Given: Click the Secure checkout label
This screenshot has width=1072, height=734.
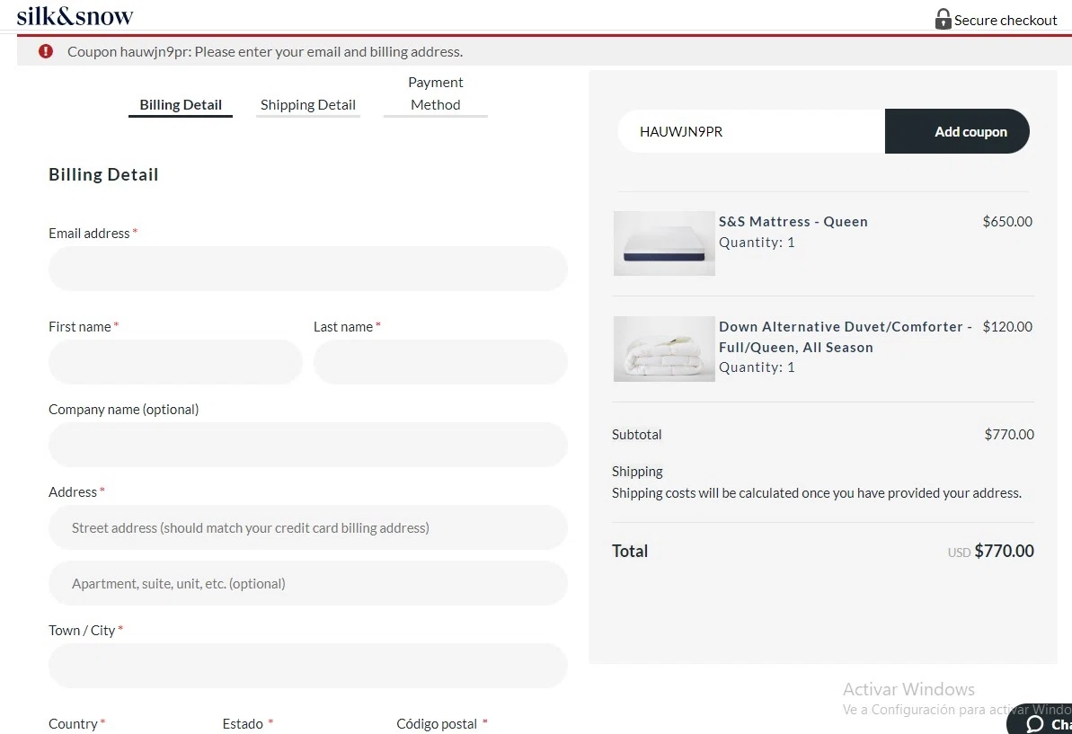Looking at the screenshot, I should [1006, 21].
